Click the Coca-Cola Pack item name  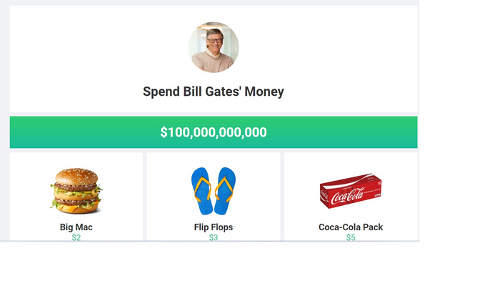(350, 227)
